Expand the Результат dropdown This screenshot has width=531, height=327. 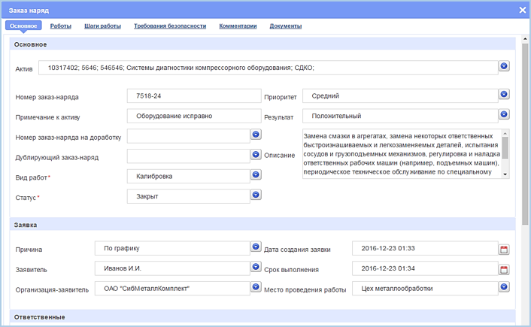[504, 114]
